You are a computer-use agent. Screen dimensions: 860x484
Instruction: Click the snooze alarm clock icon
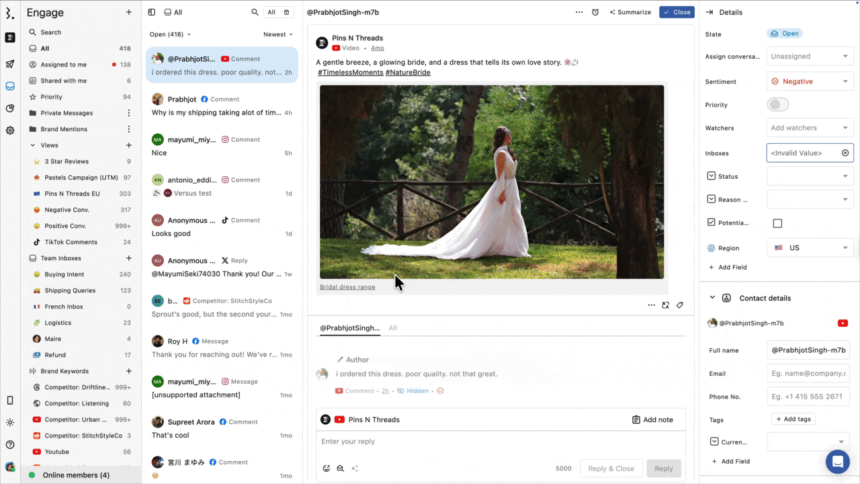[595, 12]
